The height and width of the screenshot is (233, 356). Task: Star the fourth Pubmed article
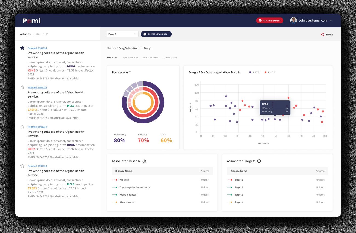(x=22, y=166)
